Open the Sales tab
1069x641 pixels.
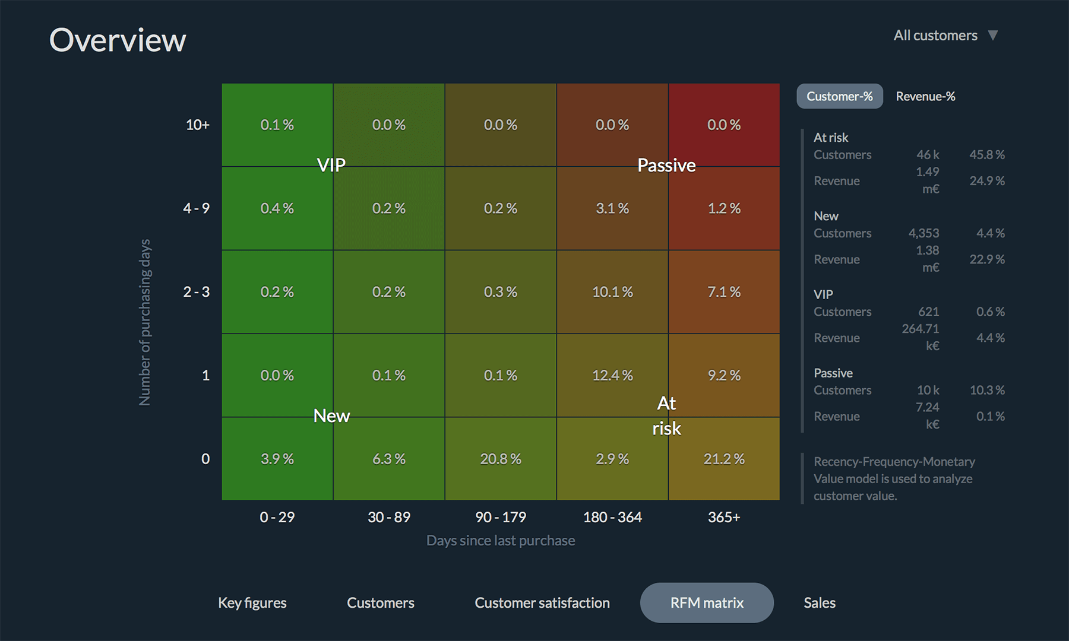point(819,602)
